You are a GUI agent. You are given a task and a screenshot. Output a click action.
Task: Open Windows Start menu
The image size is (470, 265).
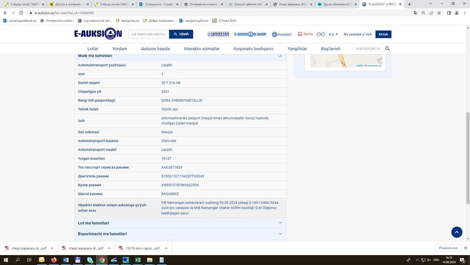click(x=5, y=260)
